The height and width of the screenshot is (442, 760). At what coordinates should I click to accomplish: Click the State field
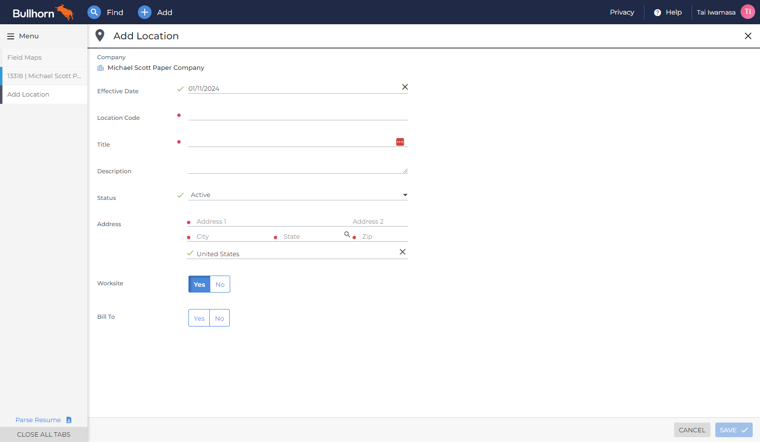click(x=312, y=237)
